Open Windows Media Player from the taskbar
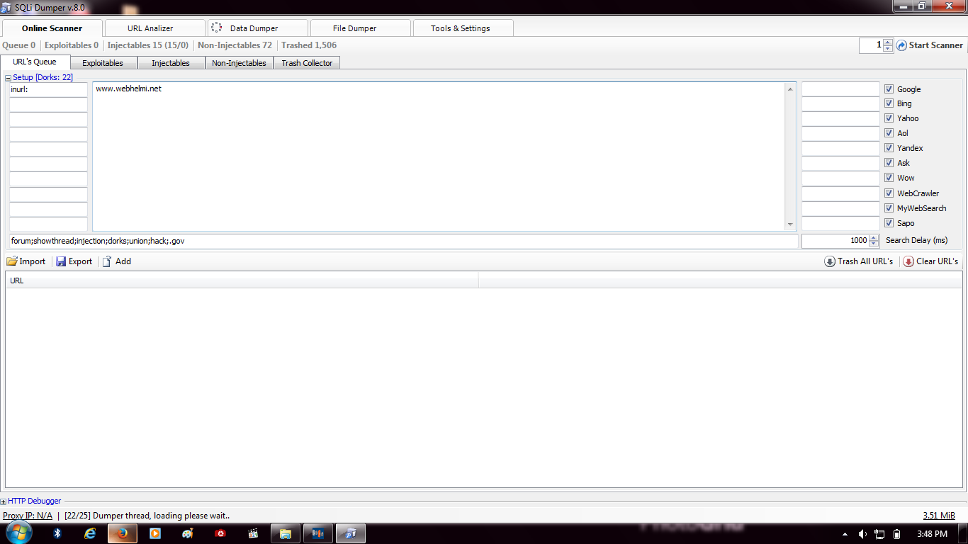The image size is (968, 544). click(154, 533)
